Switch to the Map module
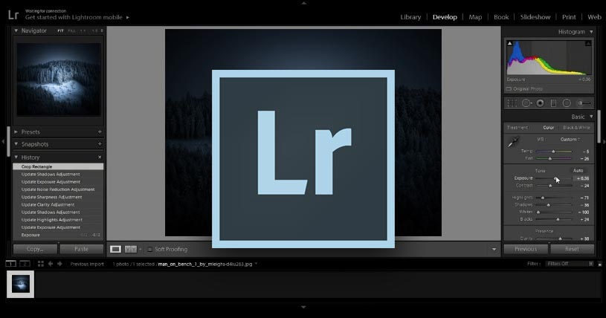This screenshot has width=606, height=318. 475,17
